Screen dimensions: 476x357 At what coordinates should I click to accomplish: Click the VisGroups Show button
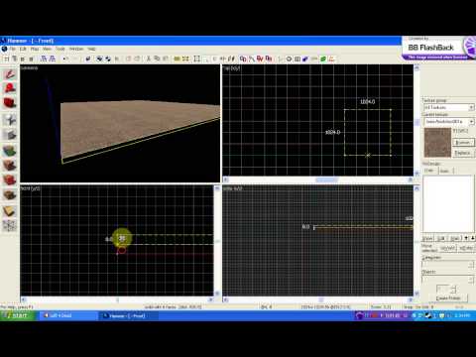[x=427, y=238]
